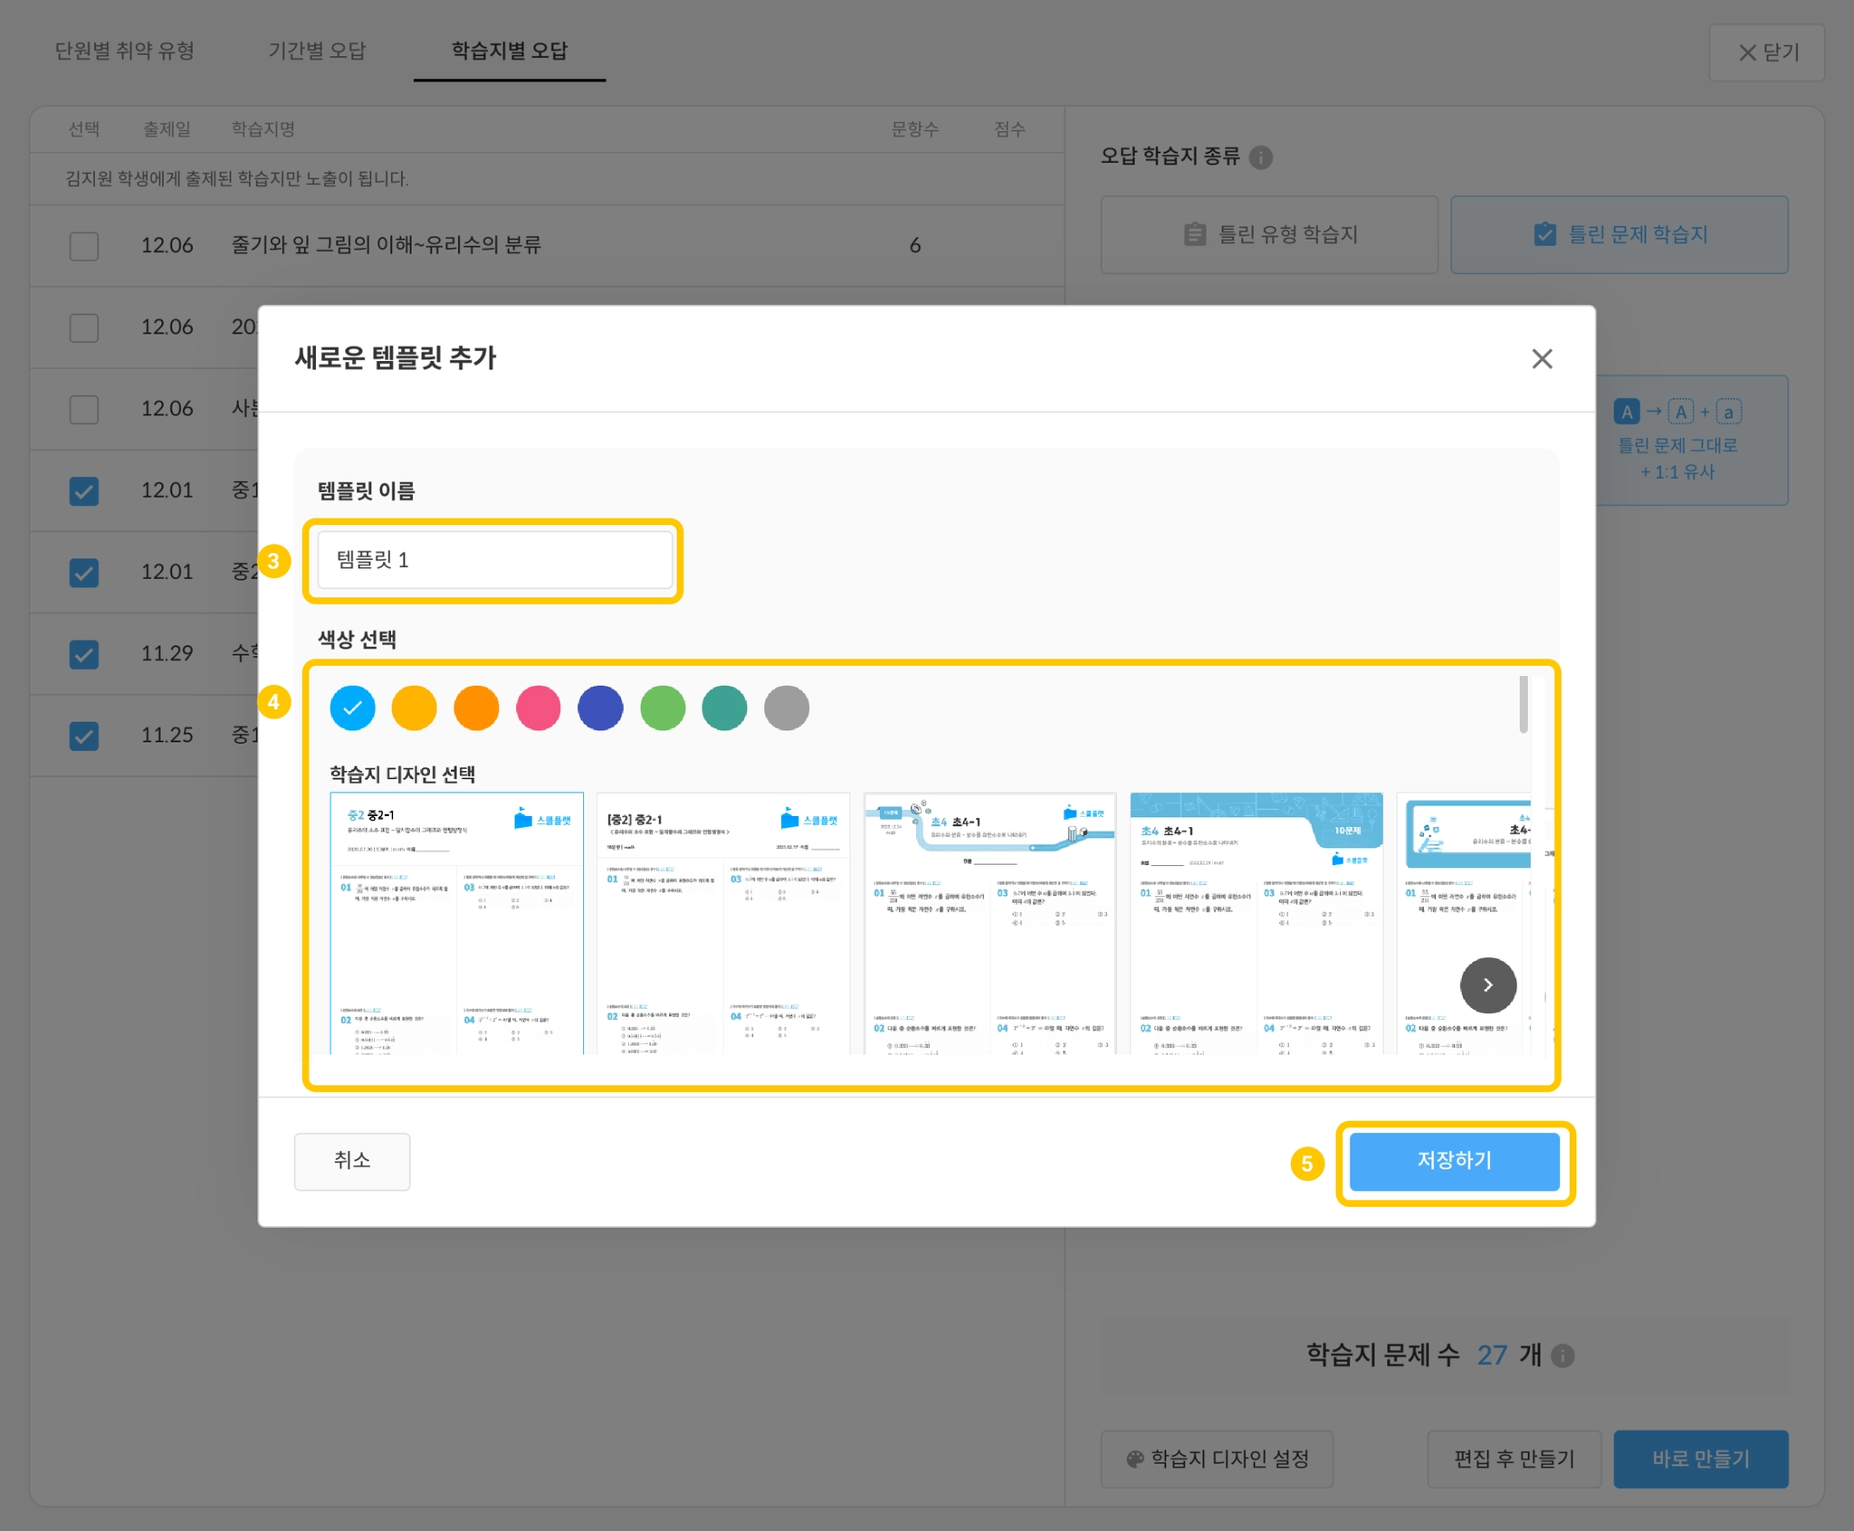Click info icon beside 오답 학습지 종류

pyautogui.click(x=1260, y=157)
